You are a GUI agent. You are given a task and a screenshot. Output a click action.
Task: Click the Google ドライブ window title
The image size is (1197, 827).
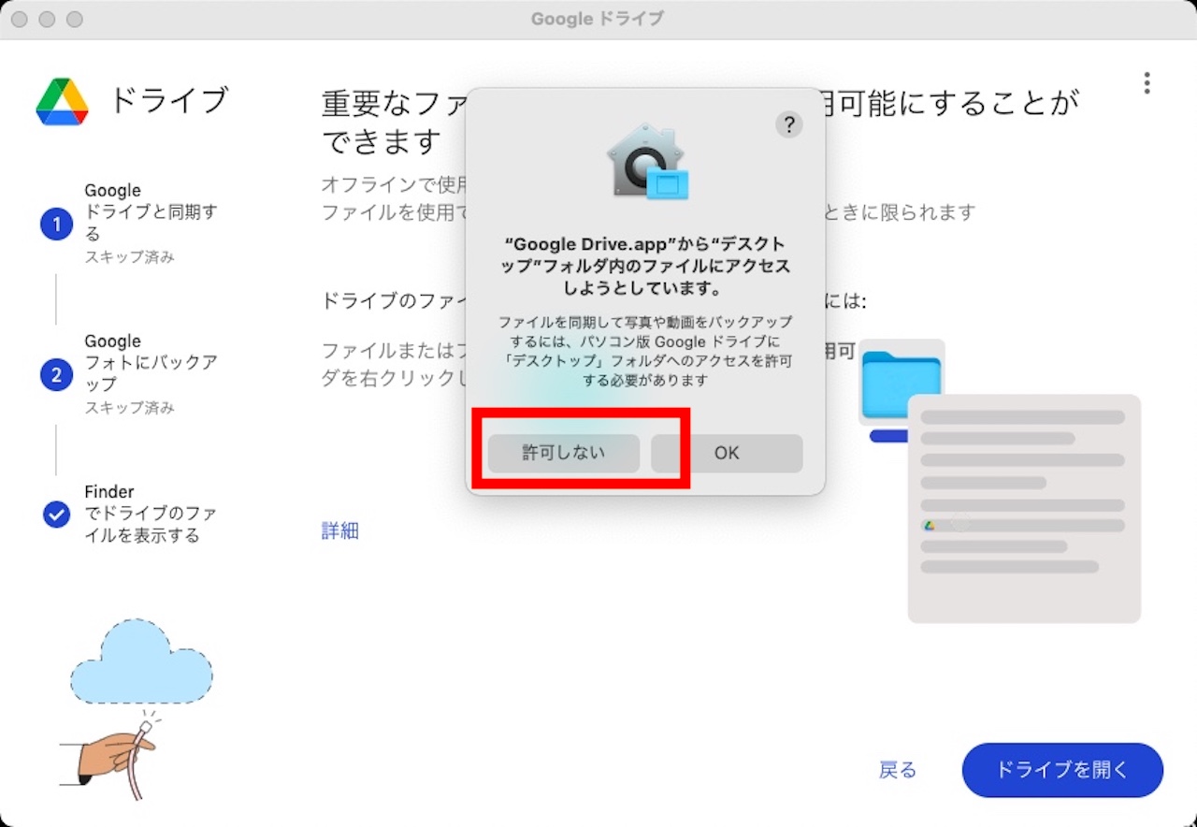point(598,19)
